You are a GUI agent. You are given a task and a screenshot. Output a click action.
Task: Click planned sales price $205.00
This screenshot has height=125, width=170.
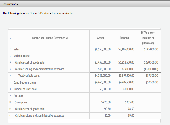coord(129,102)
